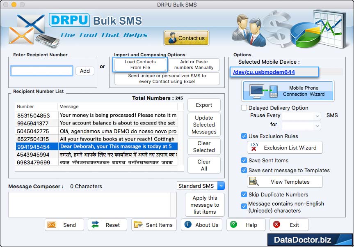This screenshot has height=247, width=354.
Task: Click Update Selected Messages
Action: pyautogui.click(x=204, y=125)
